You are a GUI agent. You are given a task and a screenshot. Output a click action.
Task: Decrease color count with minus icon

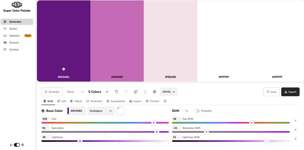coord(82,92)
